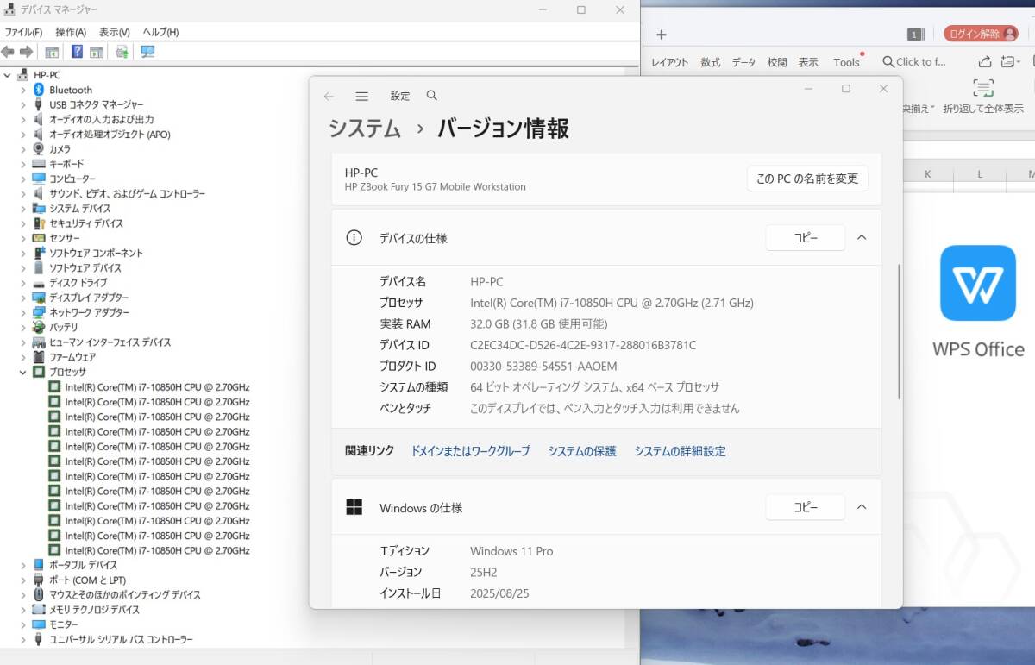The width and height of the screenshot is (1035, 665).
Task: Click the scan for hardware changes monitor icon
Action: click(147, 52)
